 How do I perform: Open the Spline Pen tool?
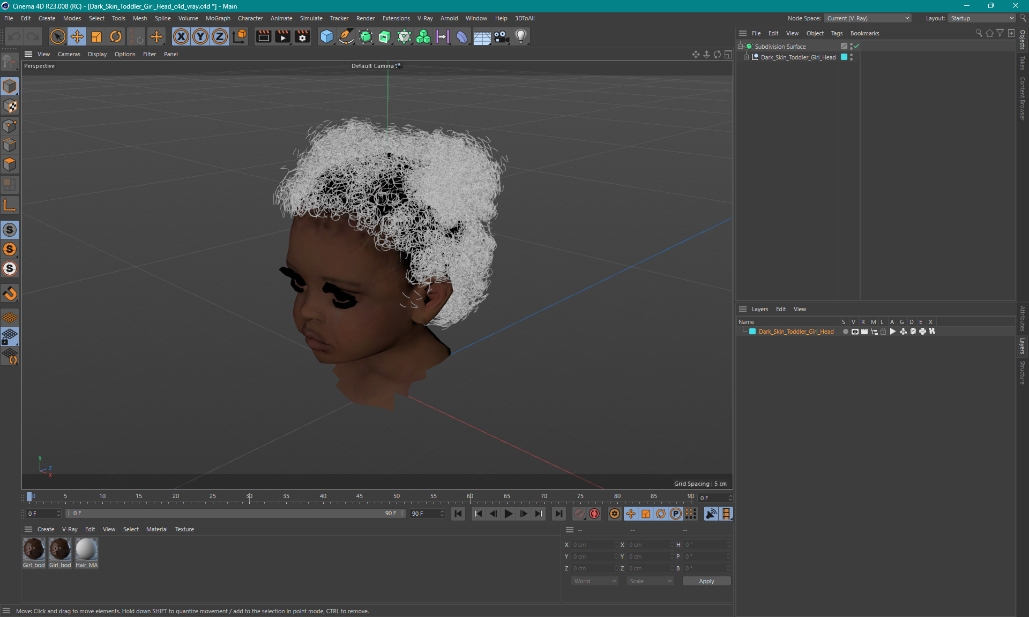pyautogui.click(x=346, y=36)
